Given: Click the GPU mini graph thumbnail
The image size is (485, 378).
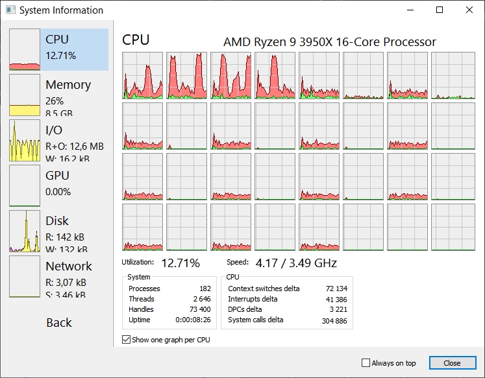Looking at the screenshot, I should pos(25,185).
